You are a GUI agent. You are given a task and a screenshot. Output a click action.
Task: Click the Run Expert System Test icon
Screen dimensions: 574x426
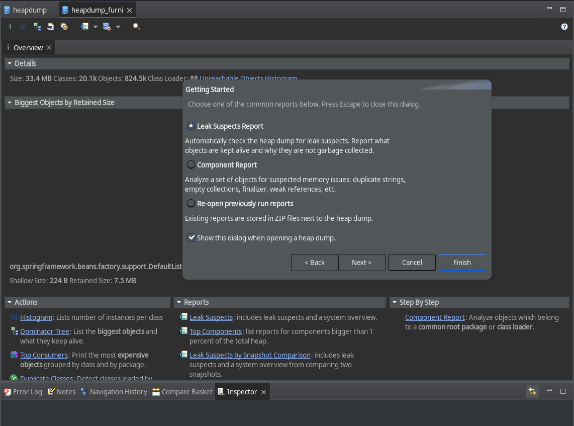pyautogui.click(x=84, y=26)
